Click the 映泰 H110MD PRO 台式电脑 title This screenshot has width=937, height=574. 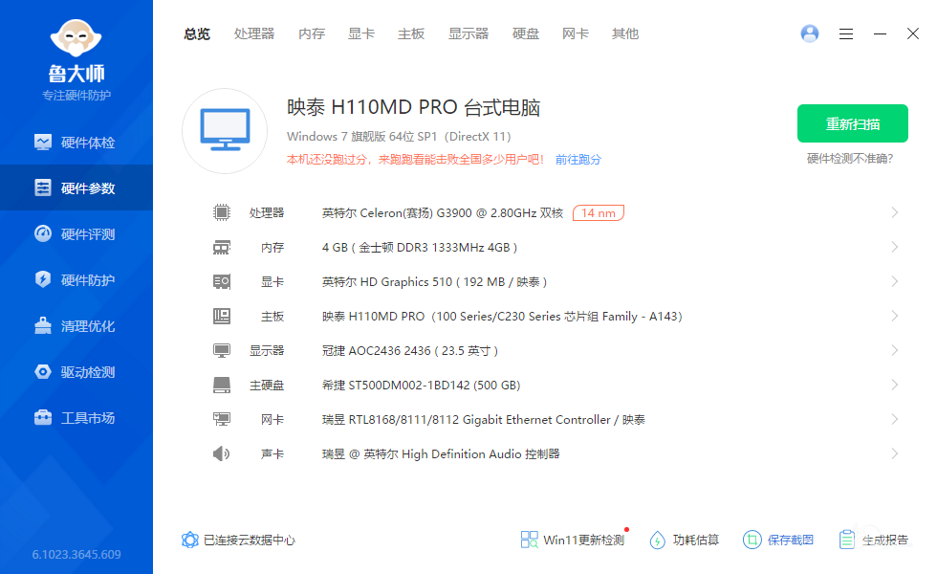click(413, 107)
